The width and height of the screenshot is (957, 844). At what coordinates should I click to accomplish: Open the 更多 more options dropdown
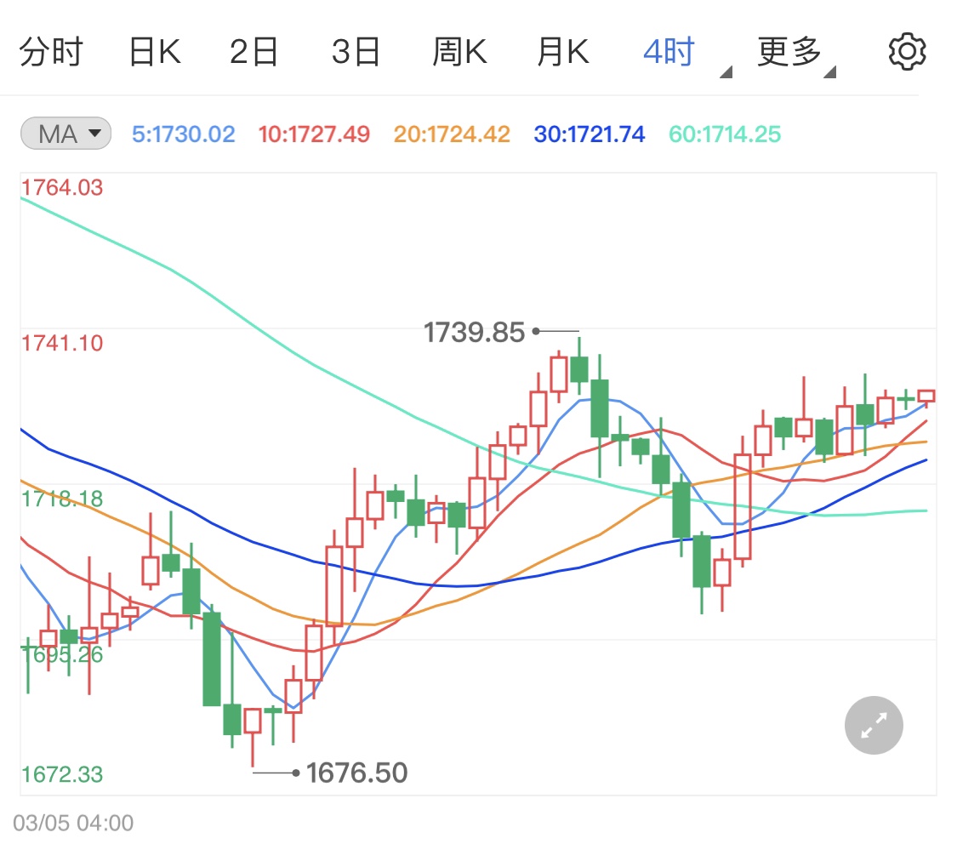[x=796, y=54]
